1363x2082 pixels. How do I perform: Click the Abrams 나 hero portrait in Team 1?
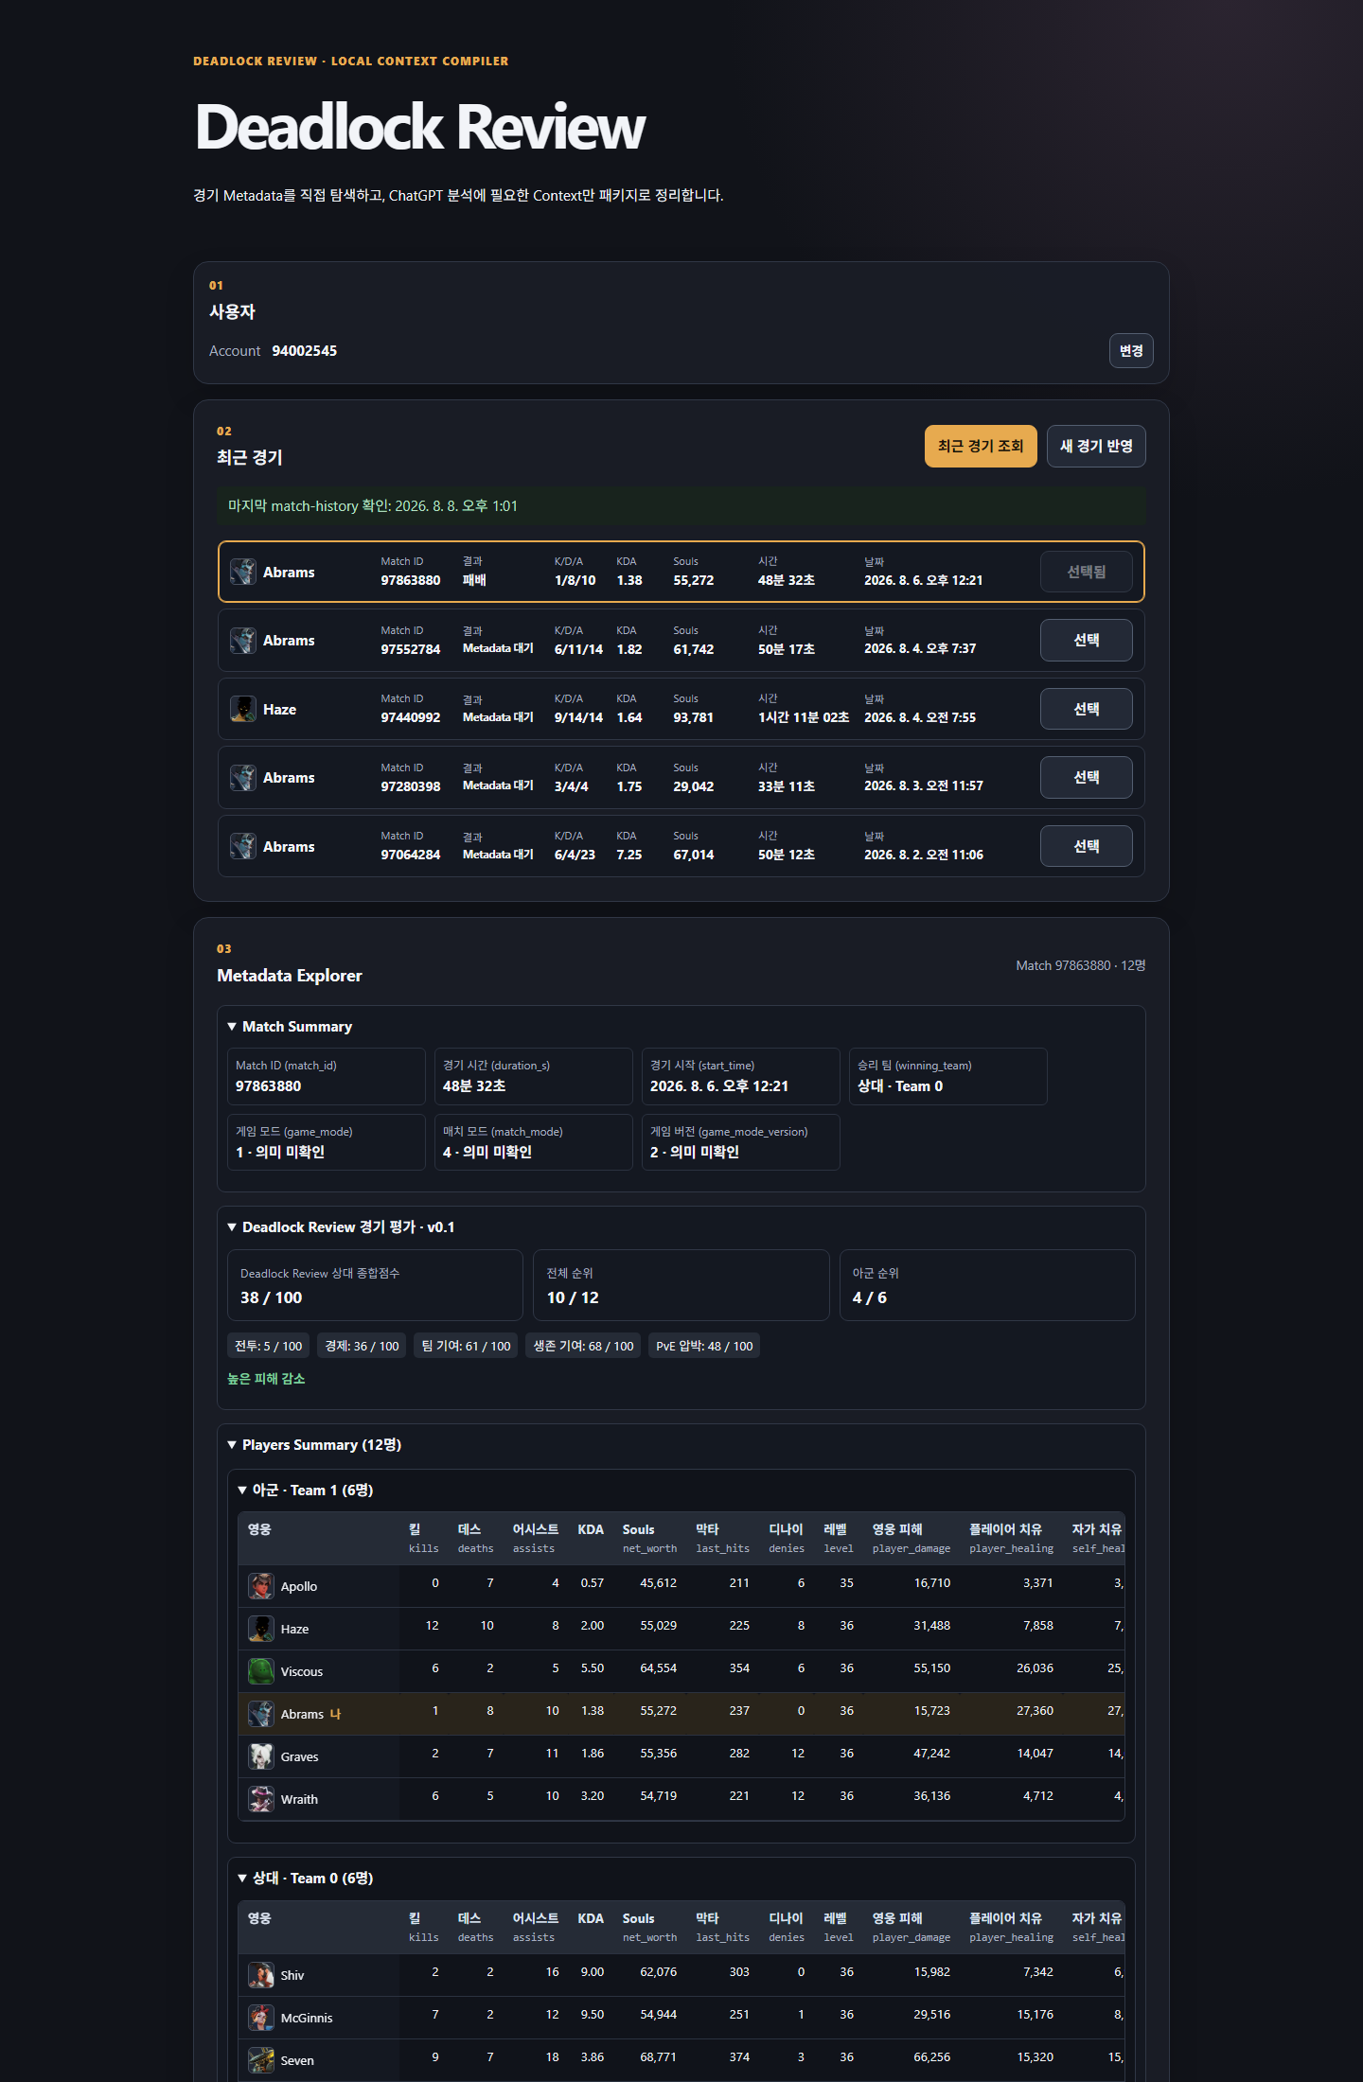(x=261, y=1714)
